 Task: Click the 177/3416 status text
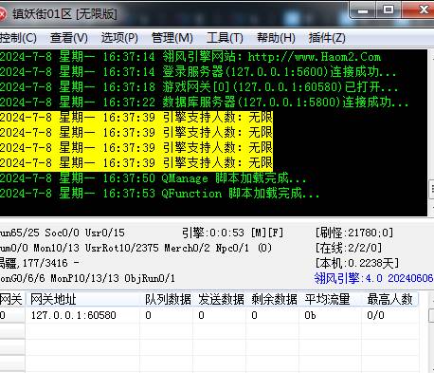pos(45,263)
